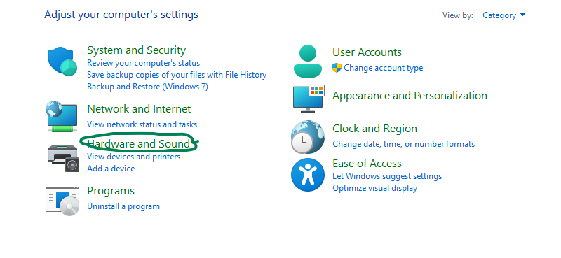Select Change account type link

tap(383, 68)
